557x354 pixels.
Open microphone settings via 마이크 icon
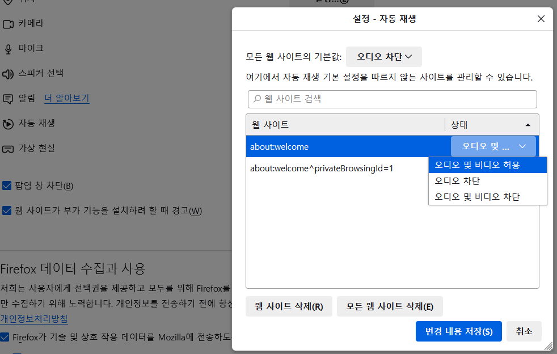pyautogui.click(x=8, y=48)
